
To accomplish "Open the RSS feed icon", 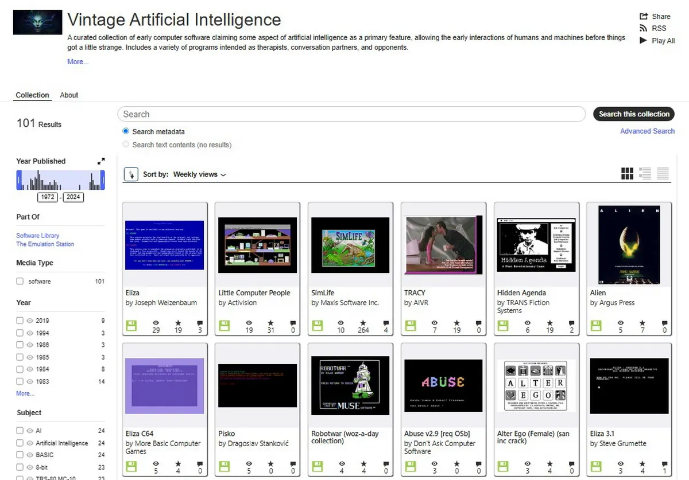I will point(644,28).
